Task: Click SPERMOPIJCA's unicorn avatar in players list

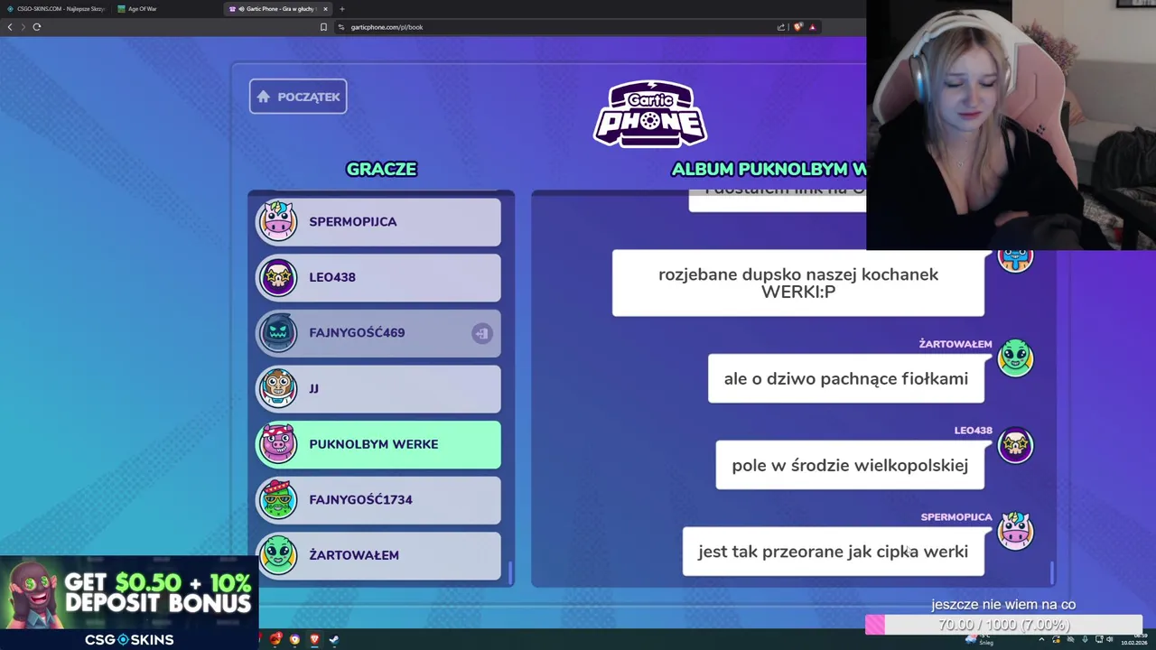Action: 277,221
